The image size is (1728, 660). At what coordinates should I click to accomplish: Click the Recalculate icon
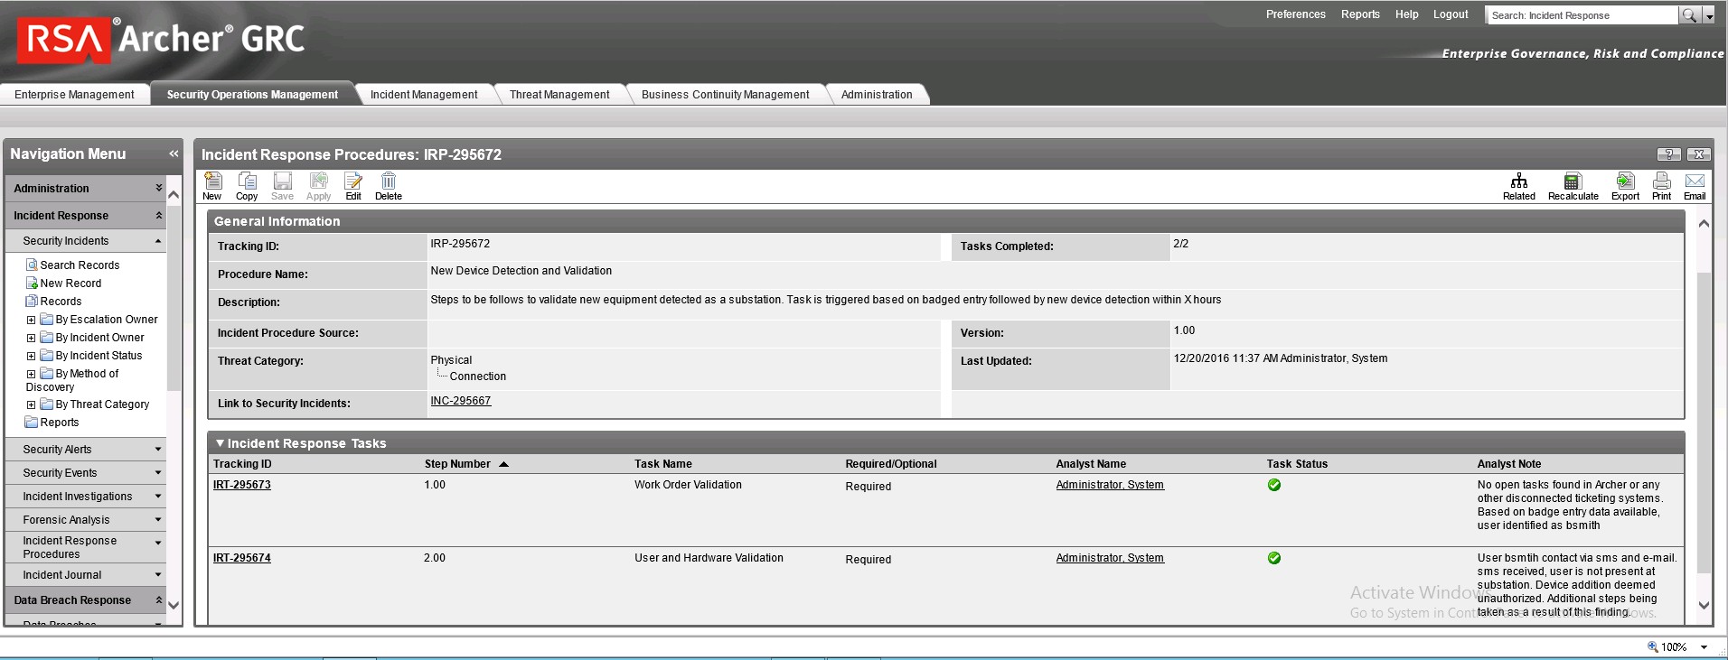pos(1573,186)
